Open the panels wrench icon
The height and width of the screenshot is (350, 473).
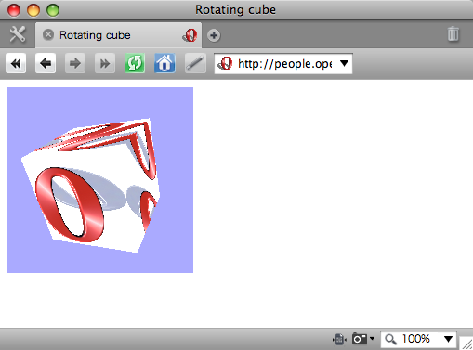[18, 34]
